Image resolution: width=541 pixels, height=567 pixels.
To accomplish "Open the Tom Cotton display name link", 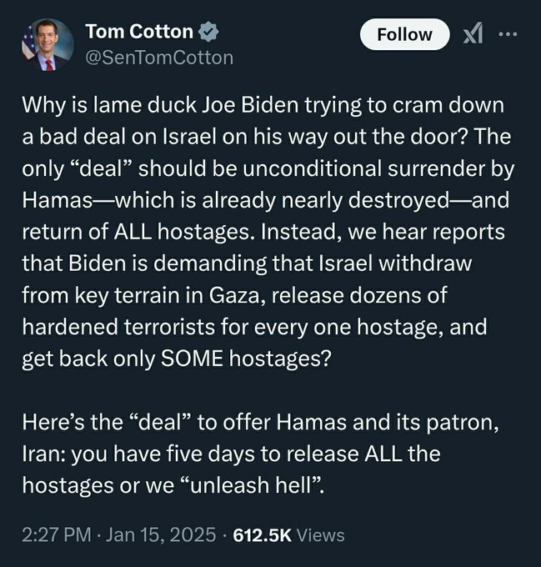I will click(x=139, y=32).
